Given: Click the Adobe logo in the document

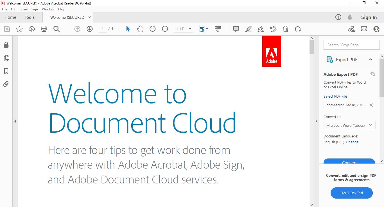Looking at the screenshot, I should (272, 51).
